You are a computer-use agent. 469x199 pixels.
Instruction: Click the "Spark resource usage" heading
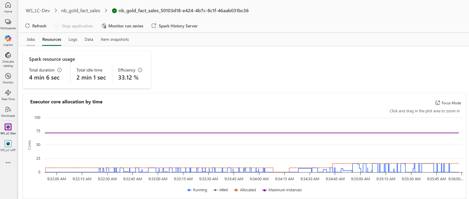pyautogui.click(x=52, y=59)
